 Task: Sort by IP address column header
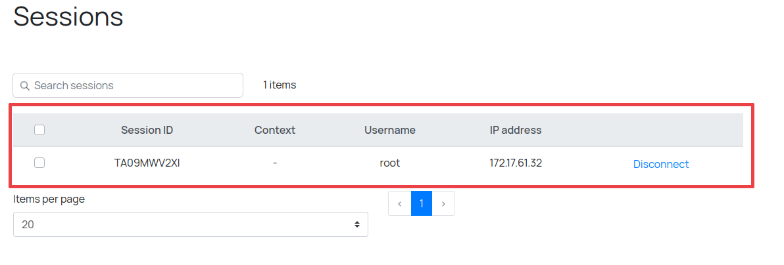(x=516, y=130)
